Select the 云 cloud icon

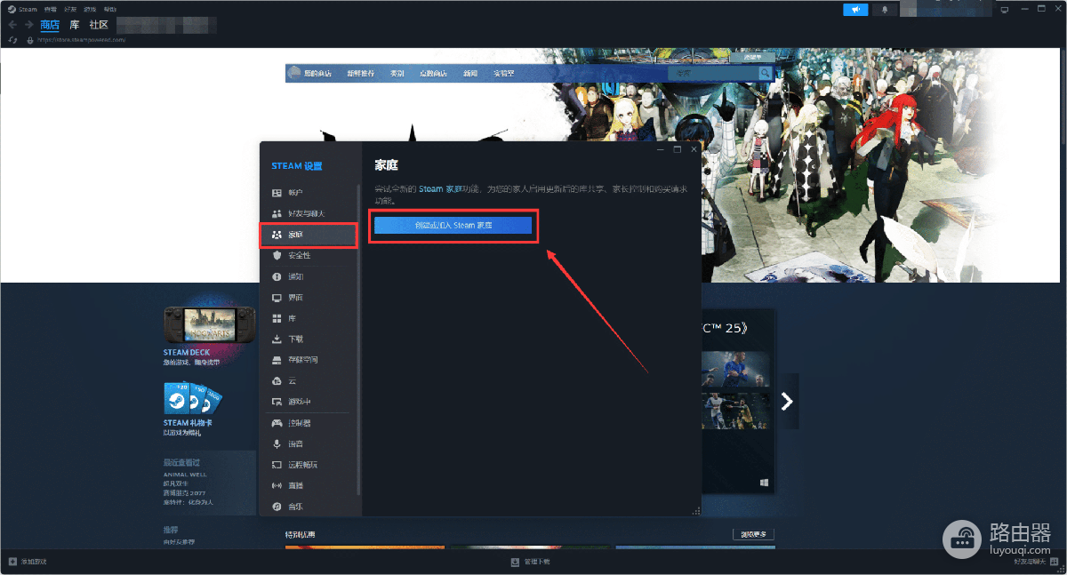(277, 381)
